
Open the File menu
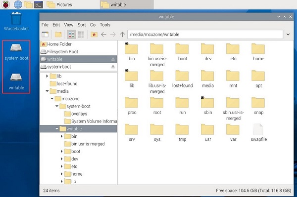[45, 25]
